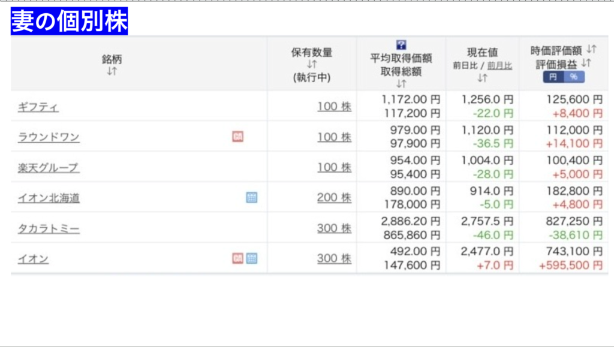Click the red CA icon in the イオン row

pyautogui.click(x=237, y=258)
